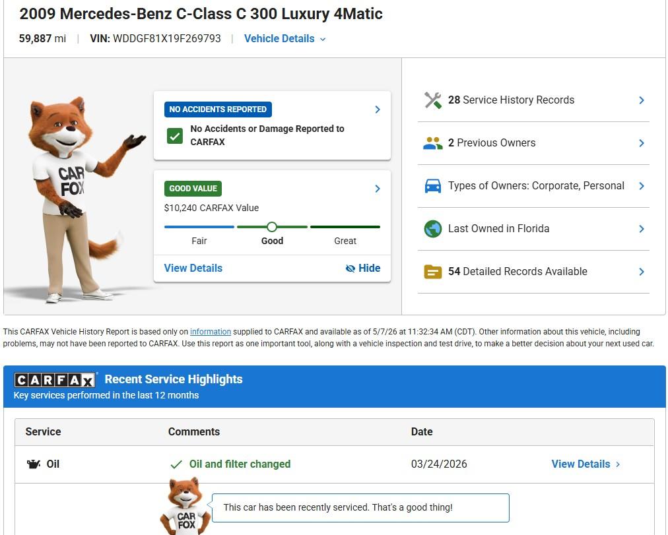Open View Details under CARFAX Value
Image resolution: width=668 pixels, height=535 pixels.
pos(193,268)
